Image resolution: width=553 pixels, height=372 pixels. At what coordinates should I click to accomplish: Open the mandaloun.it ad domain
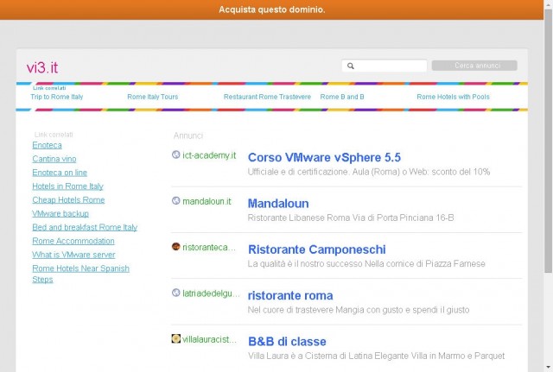pyautogui.click(x=207, y=201)
